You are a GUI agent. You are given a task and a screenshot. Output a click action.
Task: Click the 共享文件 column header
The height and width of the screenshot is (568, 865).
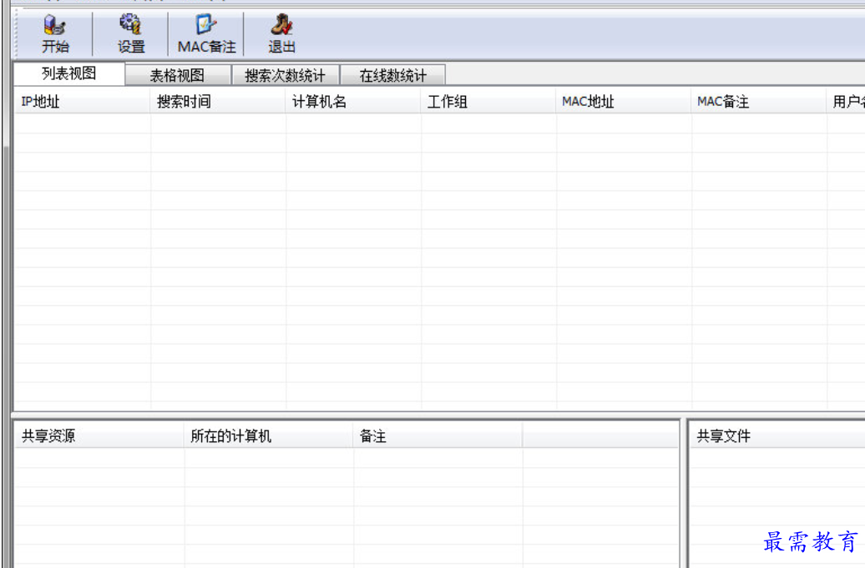[777, 436]
